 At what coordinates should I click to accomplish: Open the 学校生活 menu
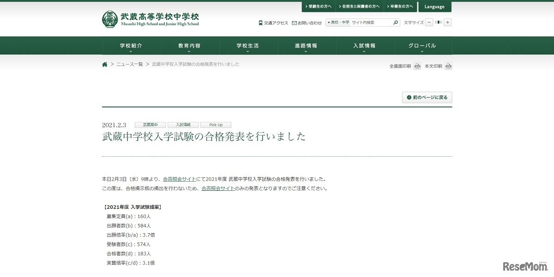pos(248,45)
